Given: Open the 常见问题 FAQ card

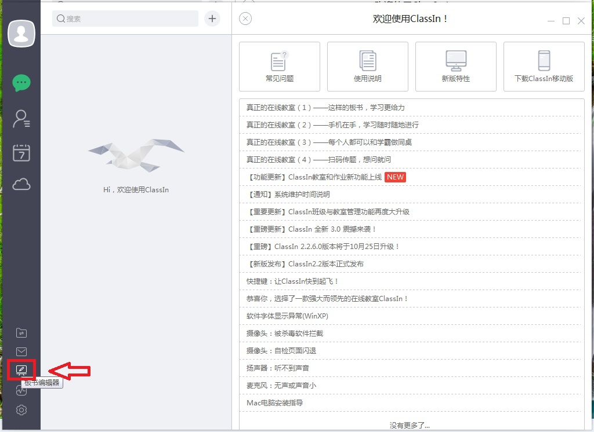Looking at the screenshot, I should [279, 66].
